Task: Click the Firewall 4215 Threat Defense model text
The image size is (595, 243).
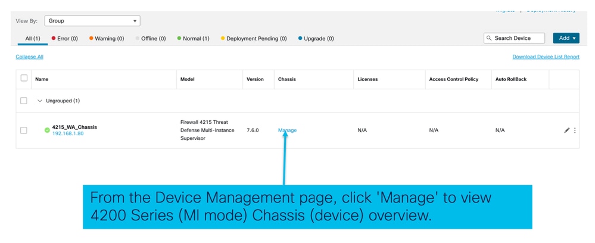Action: [x=207, y=130]
